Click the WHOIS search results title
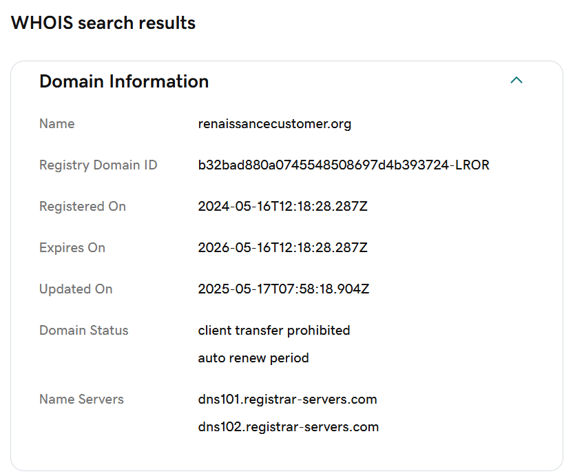573x476 pixels. (103, 23)
